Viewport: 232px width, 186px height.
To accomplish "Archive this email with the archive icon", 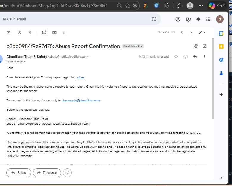I will click(x=9, y=32).
